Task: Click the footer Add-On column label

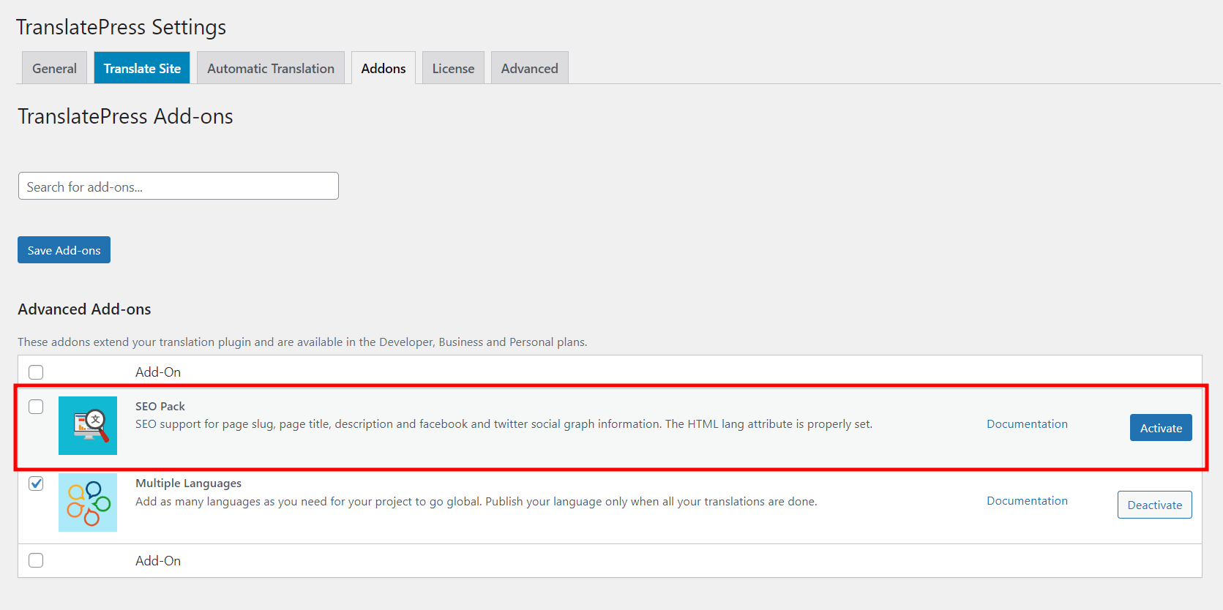Action: tap(158, 561)
